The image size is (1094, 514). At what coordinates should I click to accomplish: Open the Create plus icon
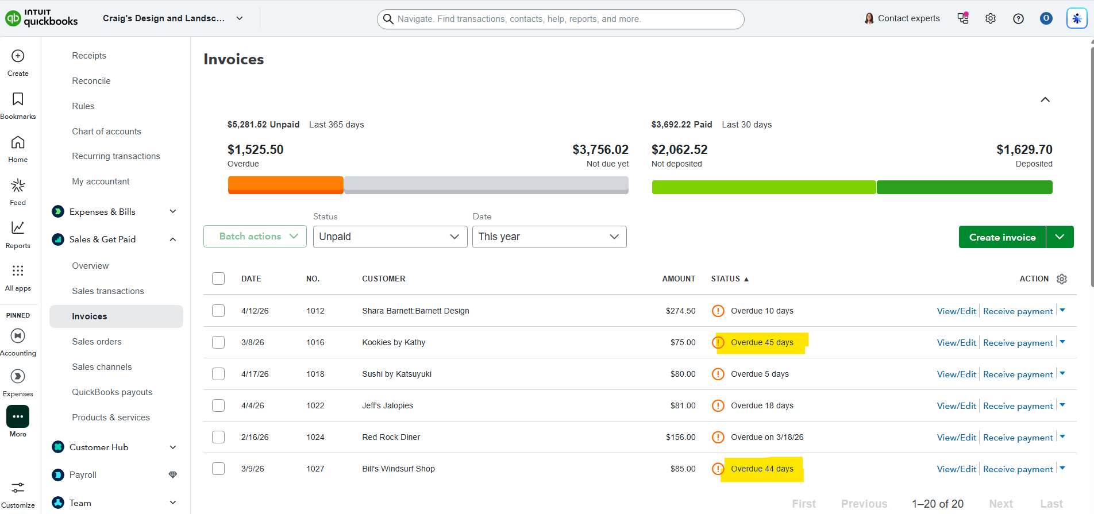pos(18,56)
